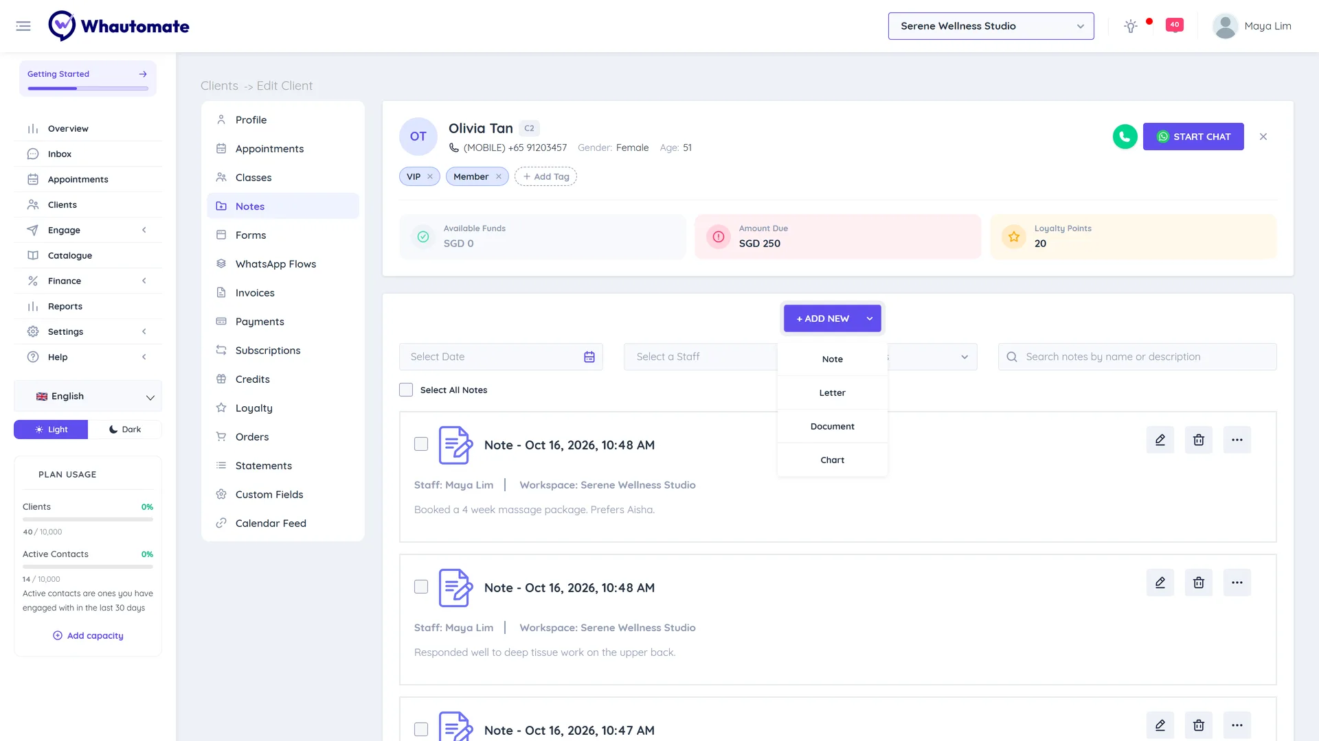
Task: Open the red notifications badge showing 40
Action: click(1175, 25)
